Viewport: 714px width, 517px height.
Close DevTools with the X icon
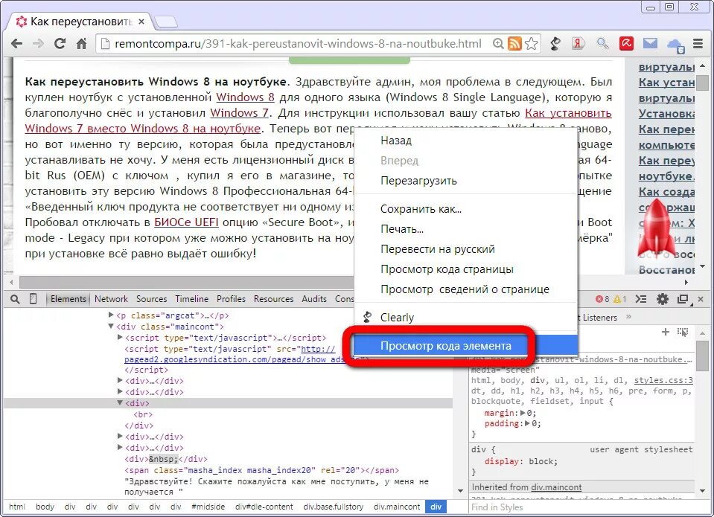coord(701,299)
